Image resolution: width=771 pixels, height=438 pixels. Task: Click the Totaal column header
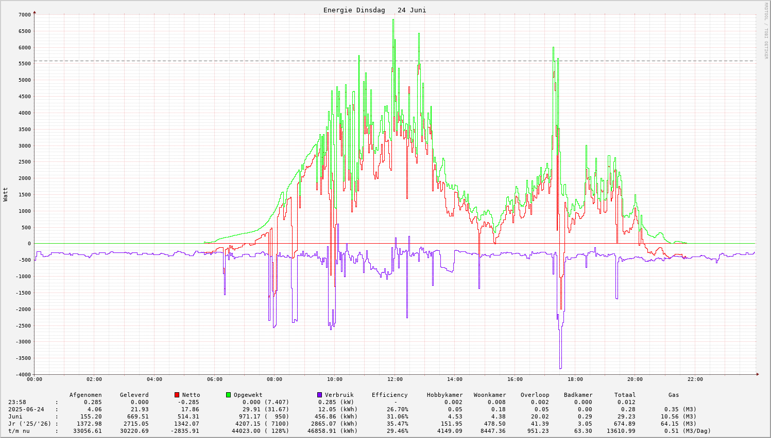click(x=625, y=395)
